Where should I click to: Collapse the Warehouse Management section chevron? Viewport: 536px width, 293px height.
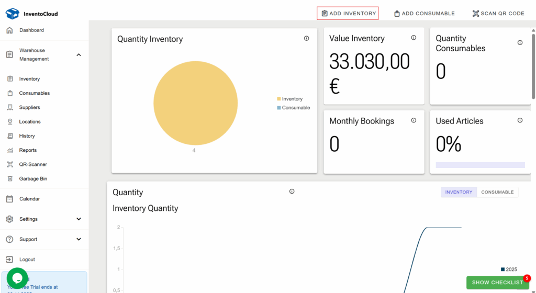tap(79, 54)
